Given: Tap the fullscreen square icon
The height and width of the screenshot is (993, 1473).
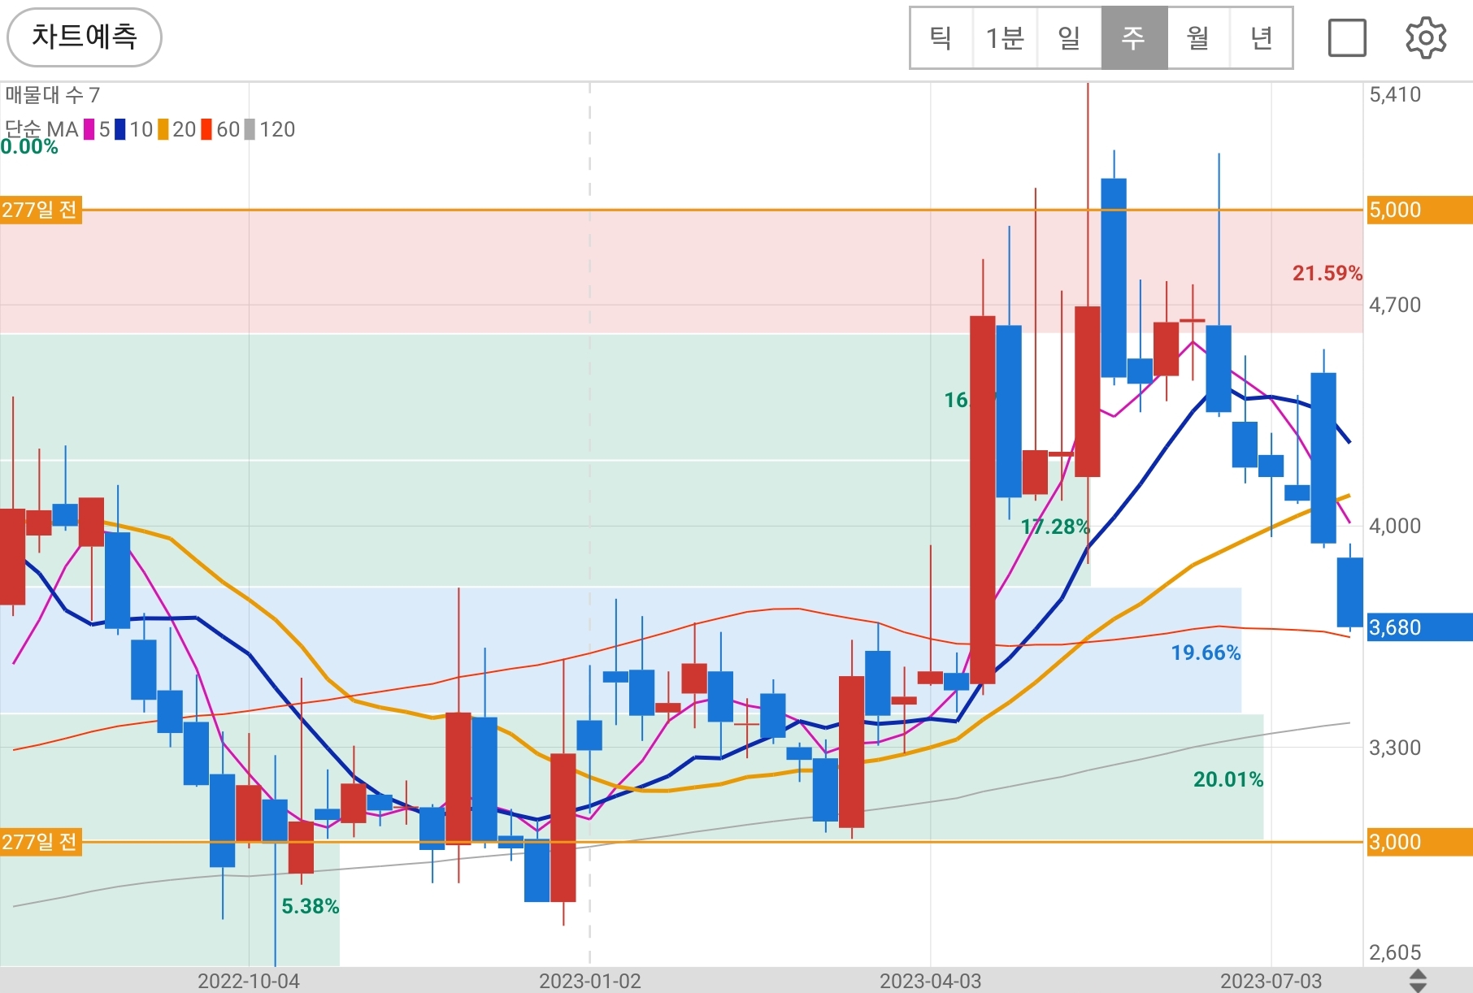Looking at the screenshot, I should click(1347, 37).
